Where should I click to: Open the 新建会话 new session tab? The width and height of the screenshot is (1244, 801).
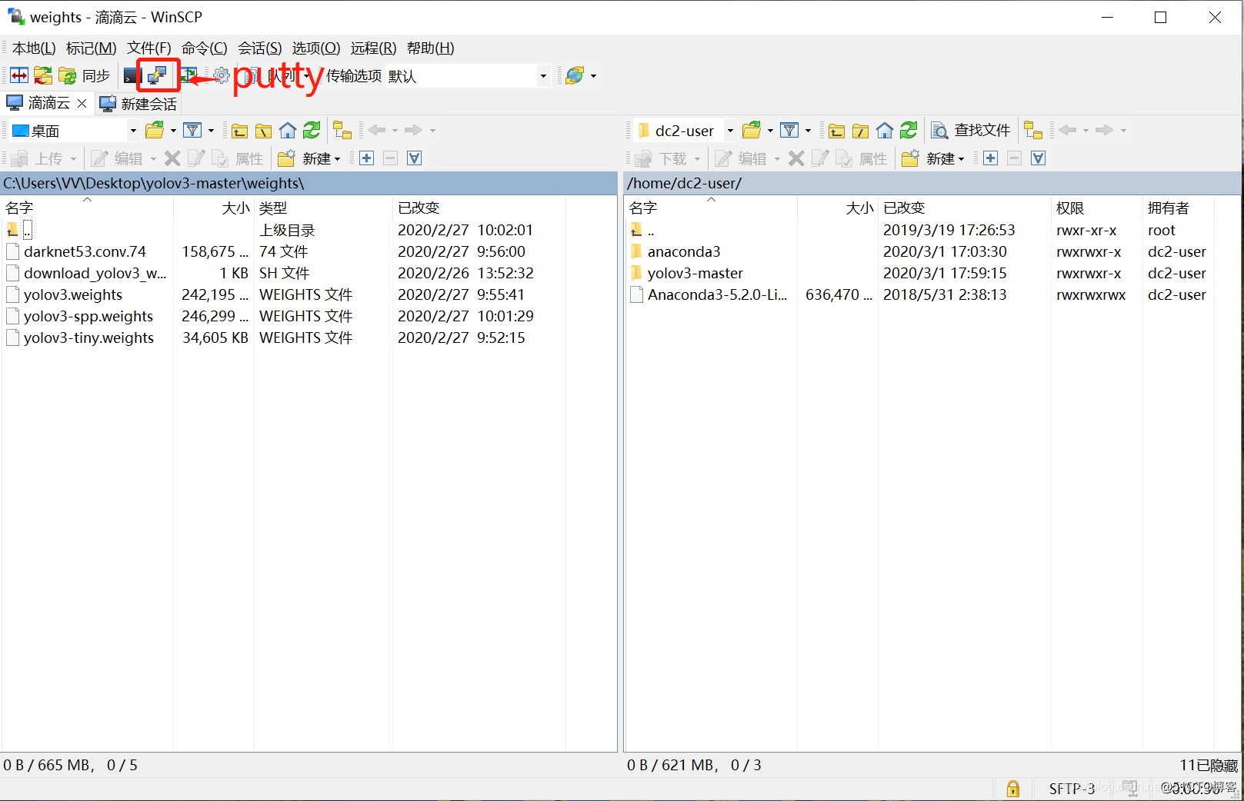138,103
